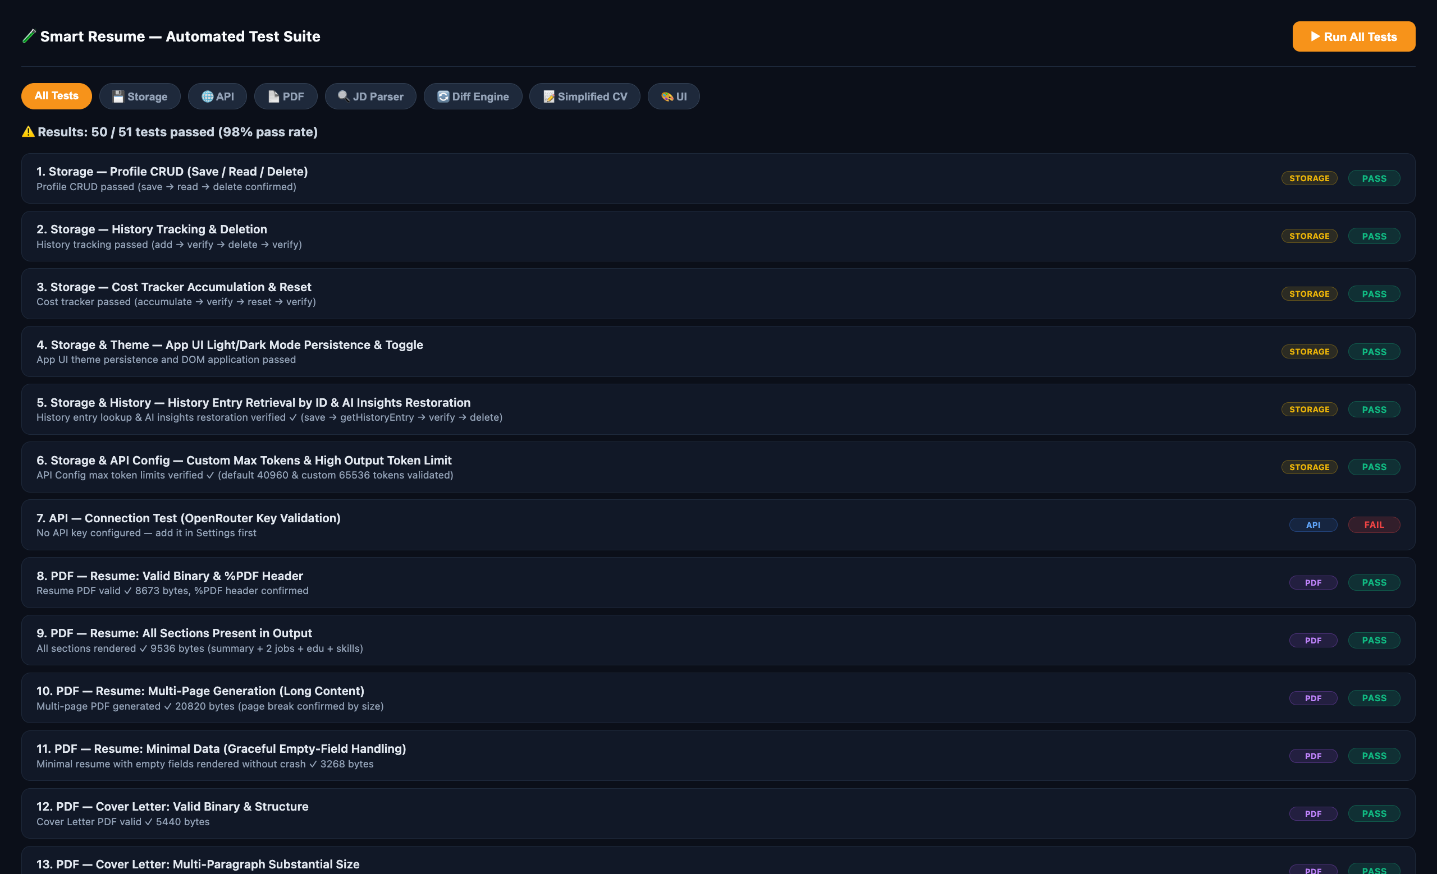Click the PDF tag on Cover Letter Valid Binary test
Viewport: 1437px width, 874px height.
[1314, 813]
